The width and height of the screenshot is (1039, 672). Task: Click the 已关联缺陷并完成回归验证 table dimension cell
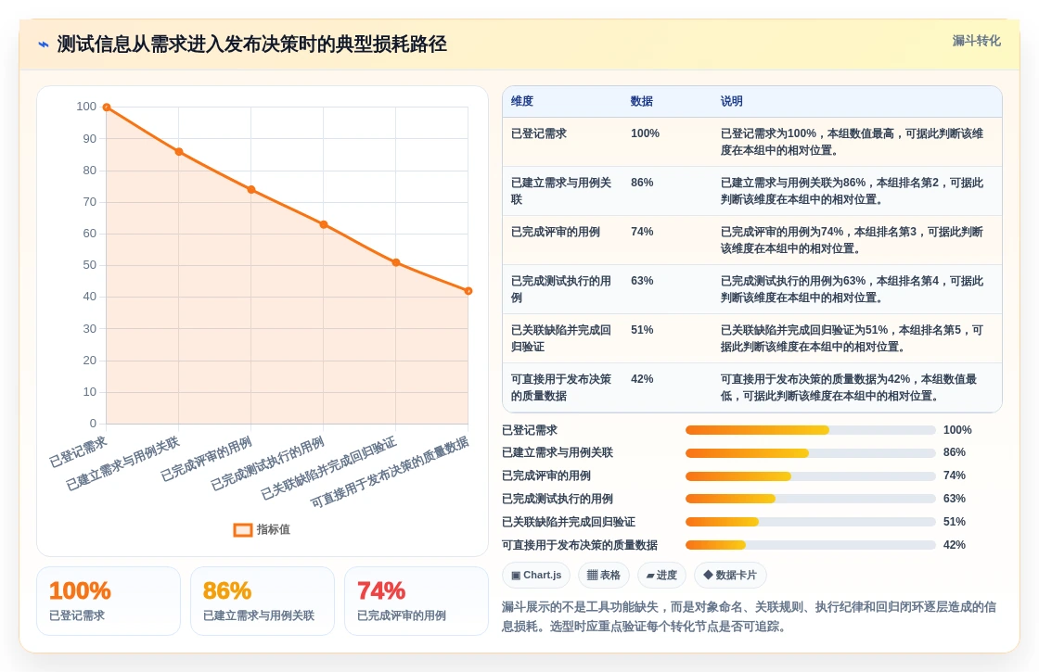(x=561, y=338)
